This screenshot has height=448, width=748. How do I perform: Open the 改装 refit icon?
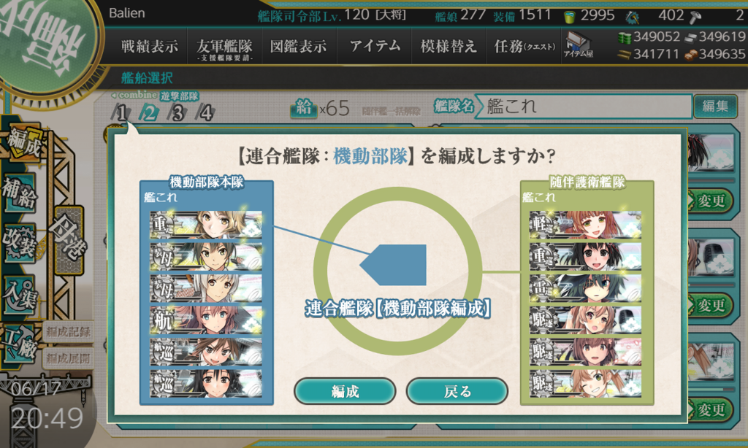click(x=20, y=243)
